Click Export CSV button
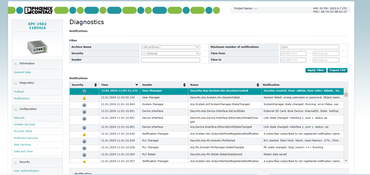 coord(337,70)
